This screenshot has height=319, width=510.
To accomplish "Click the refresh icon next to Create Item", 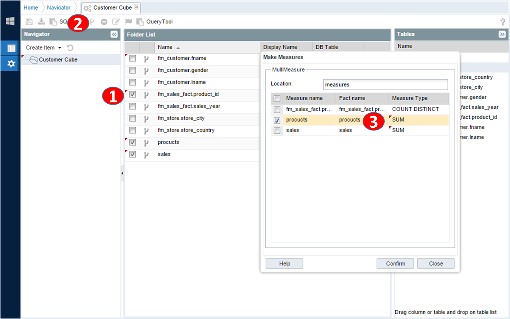I will point(70,48).
